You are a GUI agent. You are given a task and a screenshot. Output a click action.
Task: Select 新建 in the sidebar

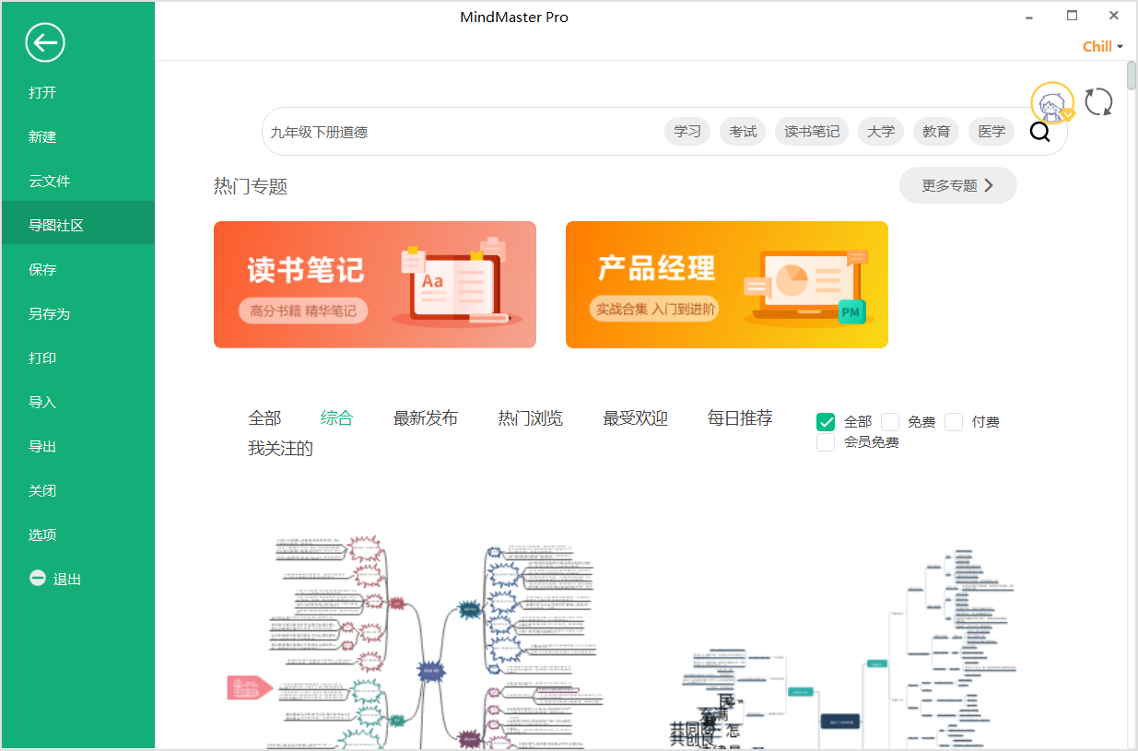pyautogui.click(x=78, y=136)
